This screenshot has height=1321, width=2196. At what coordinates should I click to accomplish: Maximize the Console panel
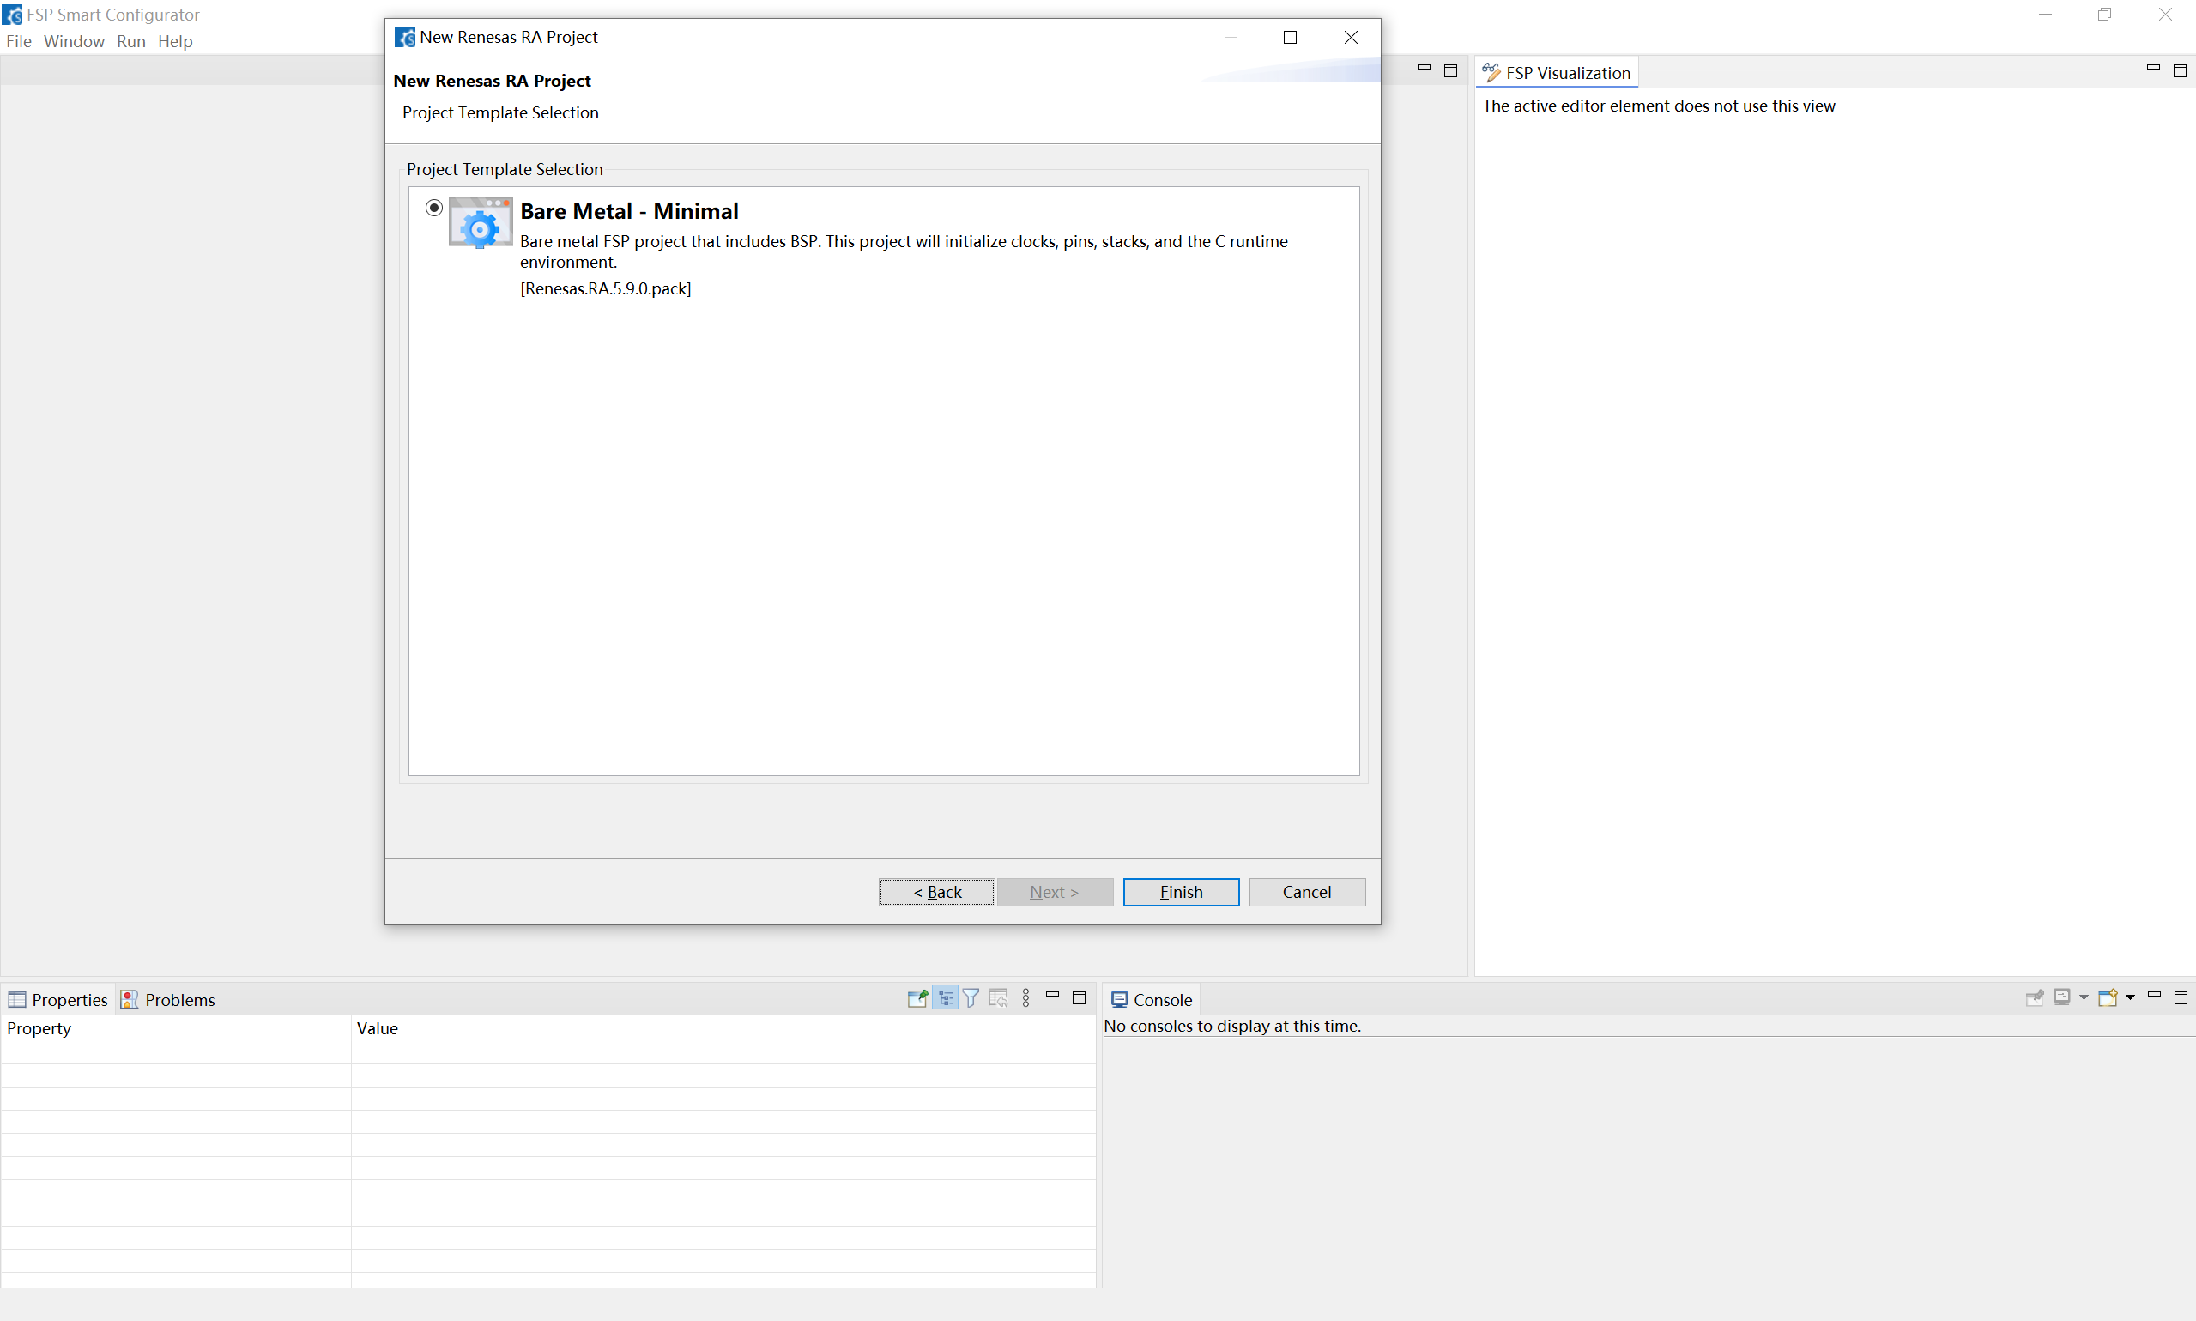point(2181,998)
